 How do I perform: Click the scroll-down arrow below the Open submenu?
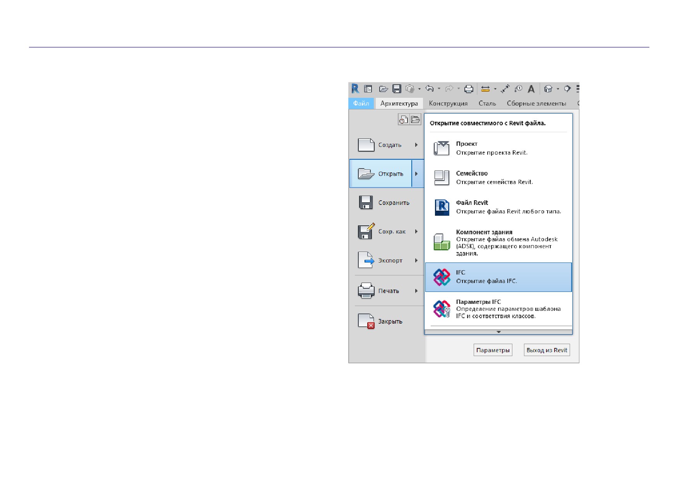(498, 332)
